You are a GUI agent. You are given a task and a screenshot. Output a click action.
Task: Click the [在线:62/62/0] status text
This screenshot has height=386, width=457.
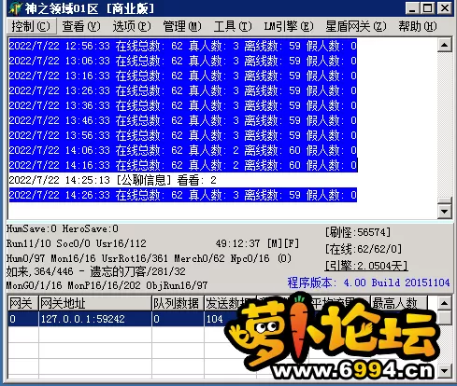tap(364, 249)
